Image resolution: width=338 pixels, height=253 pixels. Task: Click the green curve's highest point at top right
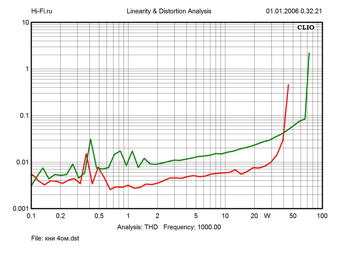point(309,53)
